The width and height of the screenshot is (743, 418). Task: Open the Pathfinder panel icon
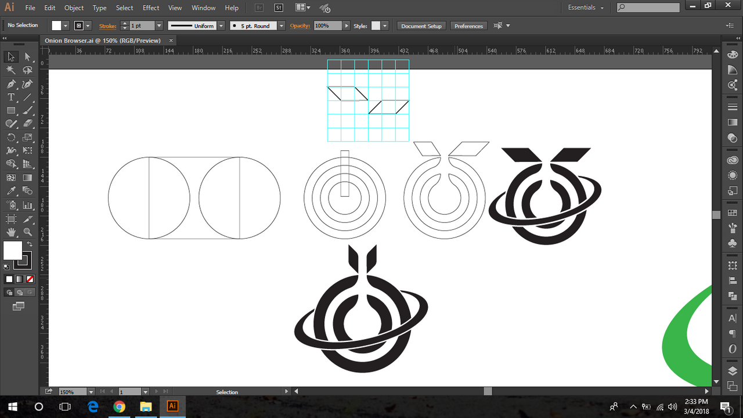(x=732, y=296)
